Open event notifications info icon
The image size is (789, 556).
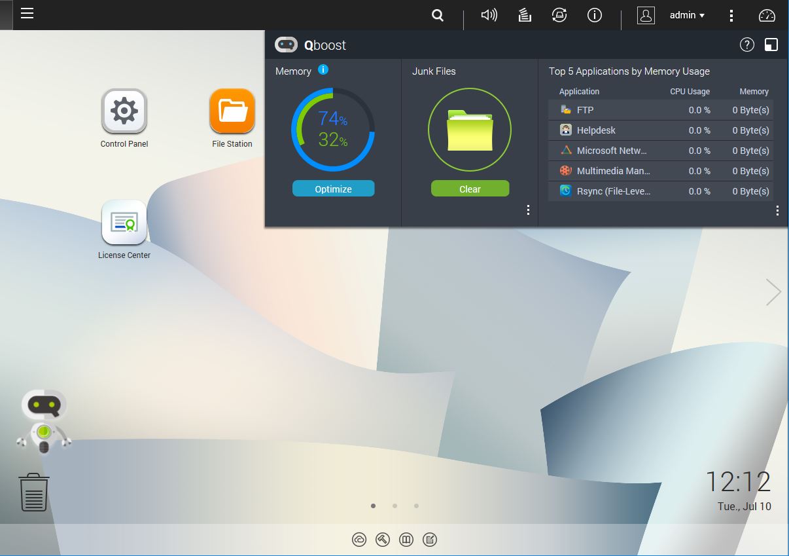click(595, 15)
